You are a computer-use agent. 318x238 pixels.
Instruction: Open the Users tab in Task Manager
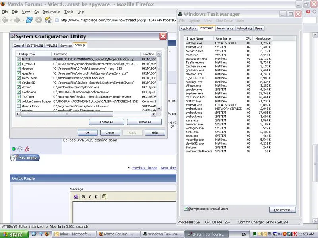click(259, 28)
